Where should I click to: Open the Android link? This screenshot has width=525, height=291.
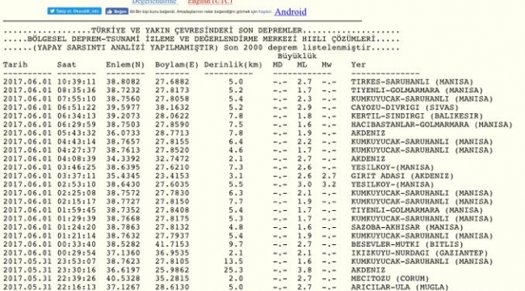(x=290, y=12)
